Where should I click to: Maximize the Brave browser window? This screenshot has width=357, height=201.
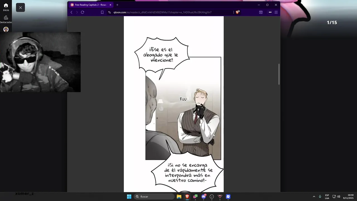267,5
